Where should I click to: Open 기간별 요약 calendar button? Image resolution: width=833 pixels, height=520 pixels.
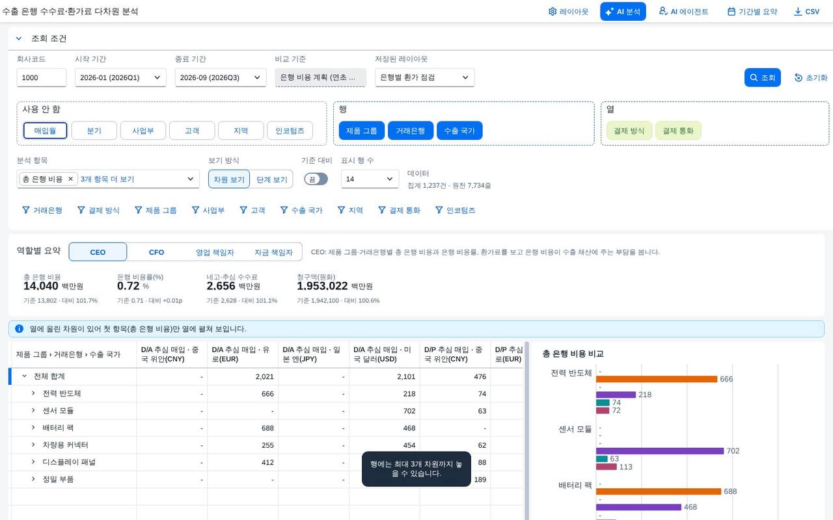pyautogui.click(x=752, y=12)
